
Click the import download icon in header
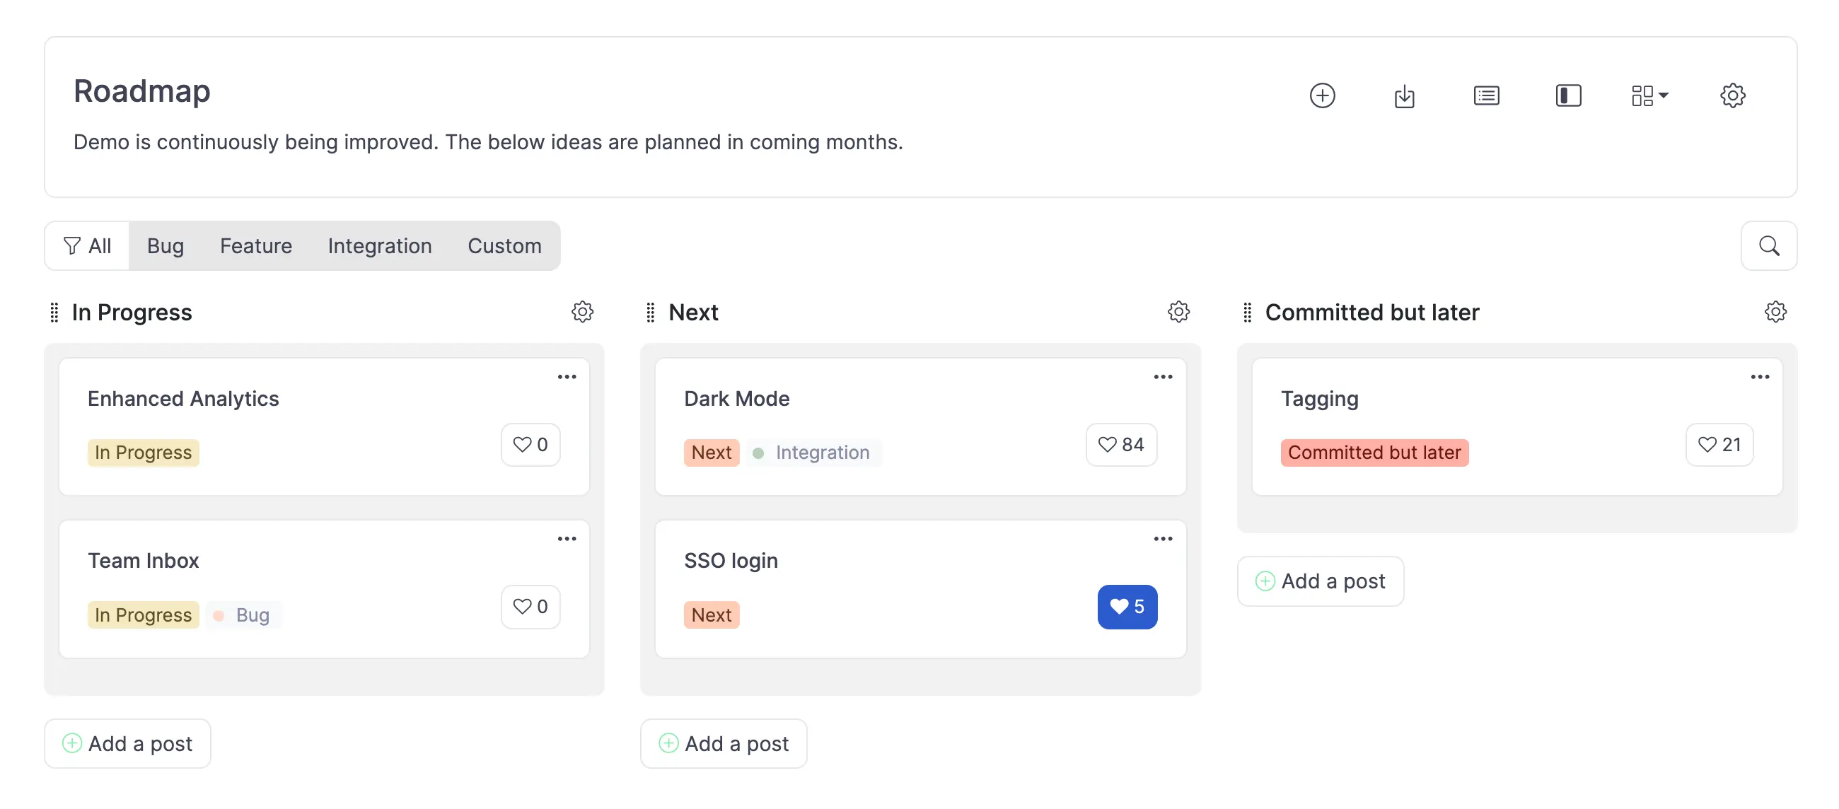[x=1404, y=95]
